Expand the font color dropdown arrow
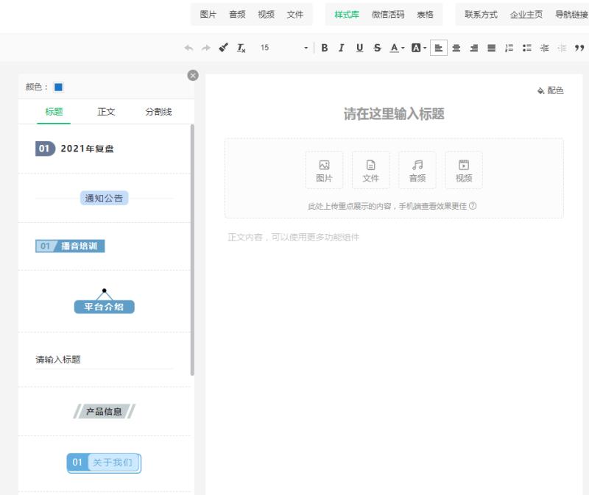This screenshot has width=589, height=495. coord(402,48)
